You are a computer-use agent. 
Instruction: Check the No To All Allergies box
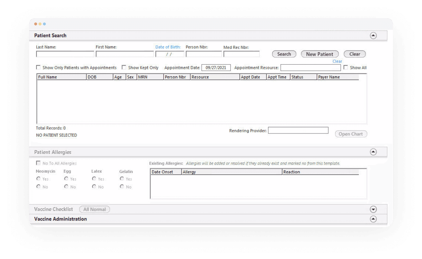(38, 163)
